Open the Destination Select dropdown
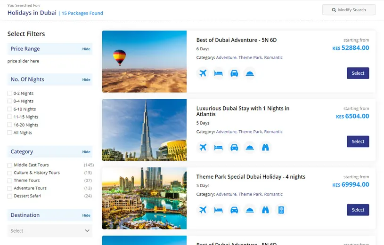The height and width of the screenshot is (245, 384). pos(50,231)
